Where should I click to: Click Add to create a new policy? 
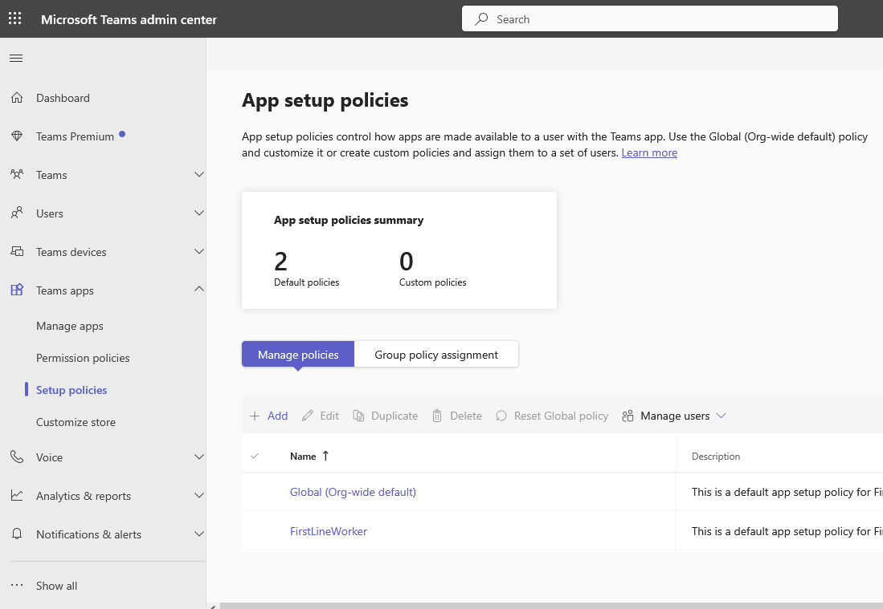tap(268, 416)
